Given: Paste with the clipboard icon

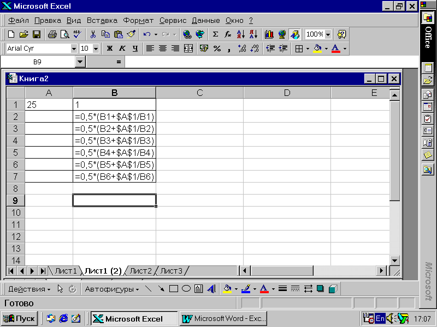Looking at the screenshot, I should [x=119, y=34].
